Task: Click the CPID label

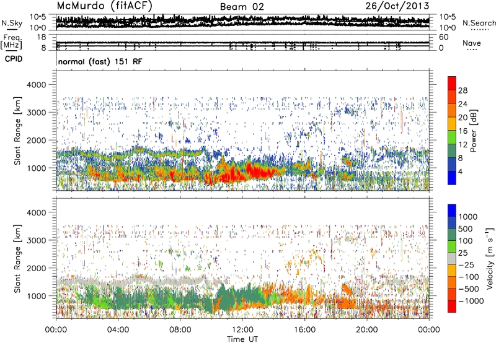Action: tap(14, 59)
